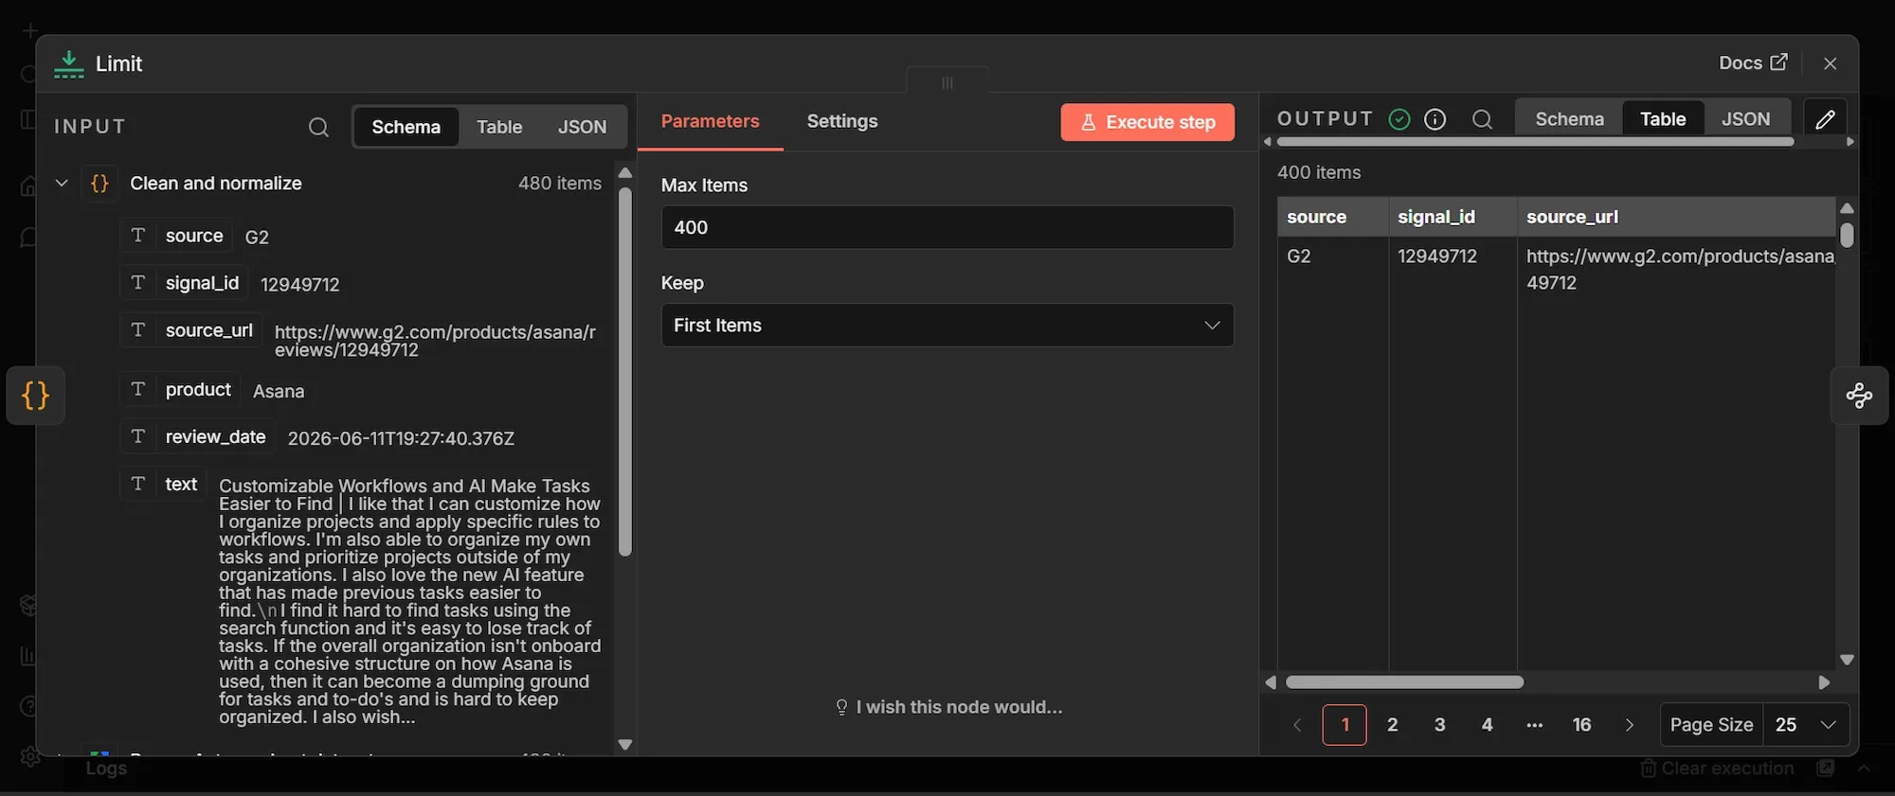Close the Limit node panel
The image size is (1895, 796).
pos(1830,63)
